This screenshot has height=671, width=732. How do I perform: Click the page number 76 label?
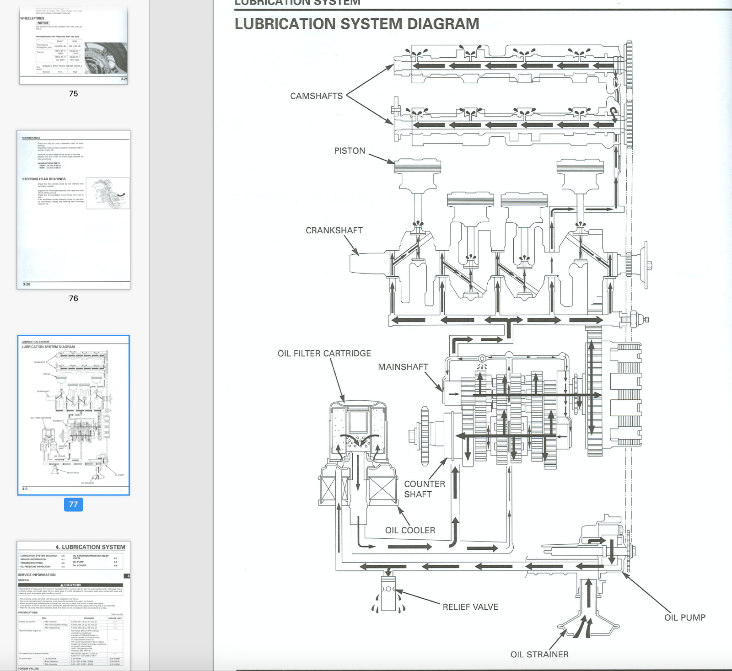coord(73,298)
